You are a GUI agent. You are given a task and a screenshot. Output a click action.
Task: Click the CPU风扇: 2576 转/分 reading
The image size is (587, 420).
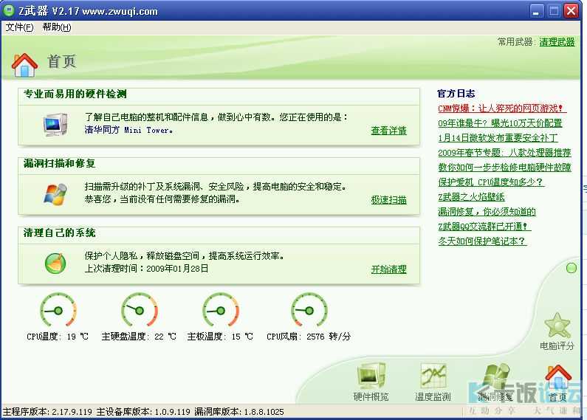pos(309,337)
